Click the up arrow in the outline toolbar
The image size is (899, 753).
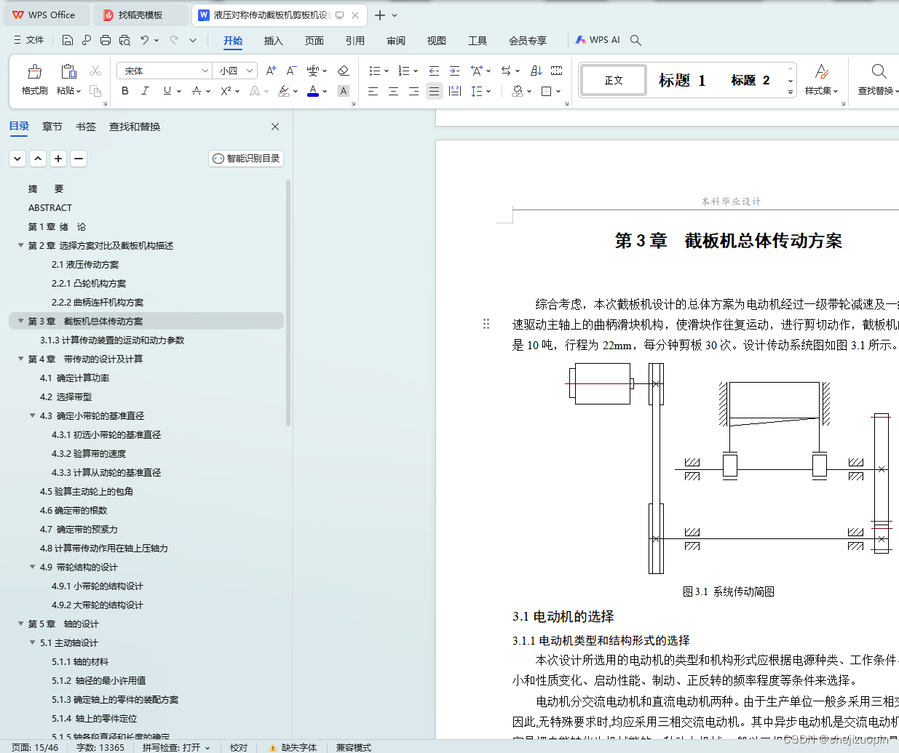click(x=38, y=158)
